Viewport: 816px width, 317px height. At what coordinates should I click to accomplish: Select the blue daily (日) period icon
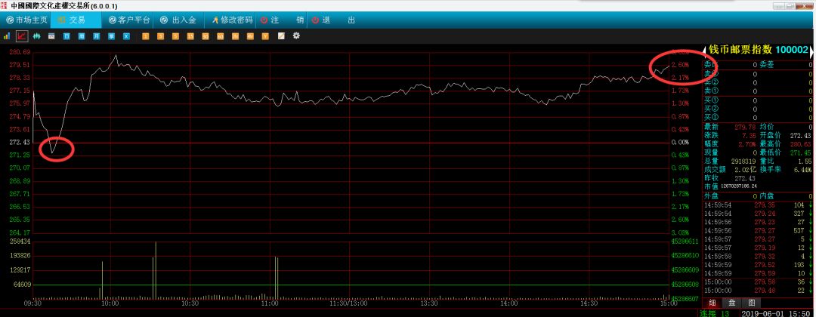pos(66,36)
